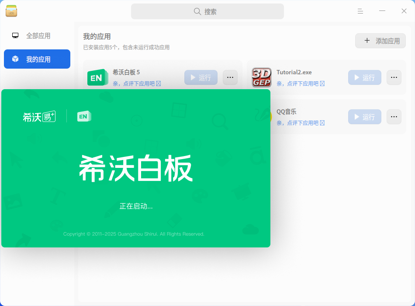Launch Tutorial2.exe via its 运行 button
This screenshot has height=306, width=415.
(365, 77)
